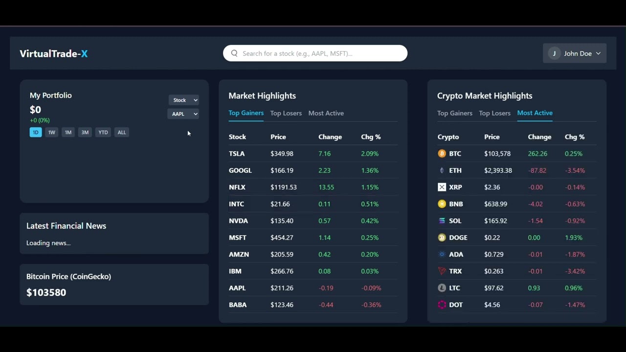626x352 pixels.
Task: Click the $2,393.38 ETH price
Action: (x=498, y=170)
